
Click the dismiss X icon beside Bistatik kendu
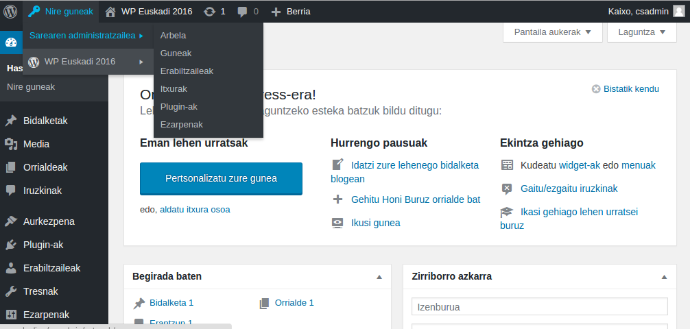[x=596, y=89]
